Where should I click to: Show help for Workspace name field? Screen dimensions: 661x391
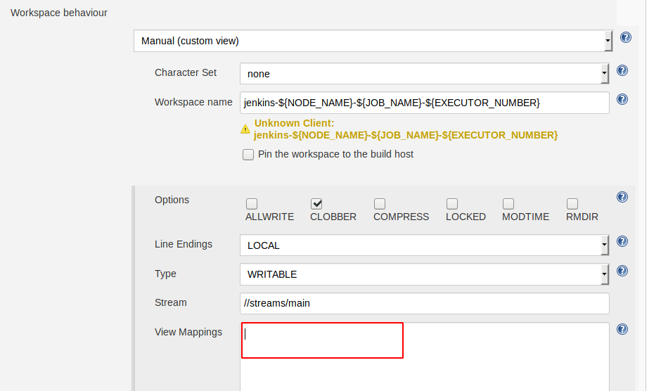tap(622, 99)
